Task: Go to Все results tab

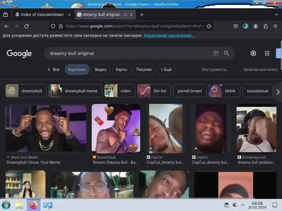Action: tap(54, 70)
